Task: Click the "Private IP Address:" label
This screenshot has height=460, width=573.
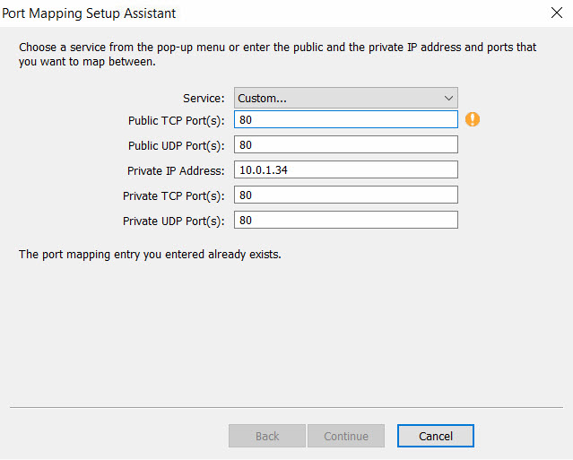Action: coord(176,170)
